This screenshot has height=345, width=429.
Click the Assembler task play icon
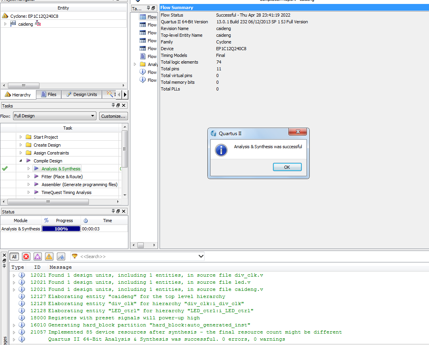[x=36, y=185]
